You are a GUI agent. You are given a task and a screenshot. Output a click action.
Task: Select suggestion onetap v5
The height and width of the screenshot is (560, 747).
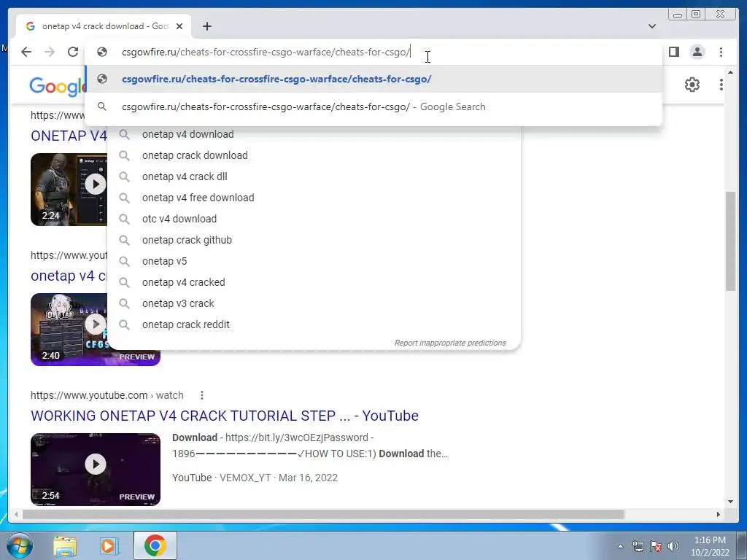[x=314, y=262]
